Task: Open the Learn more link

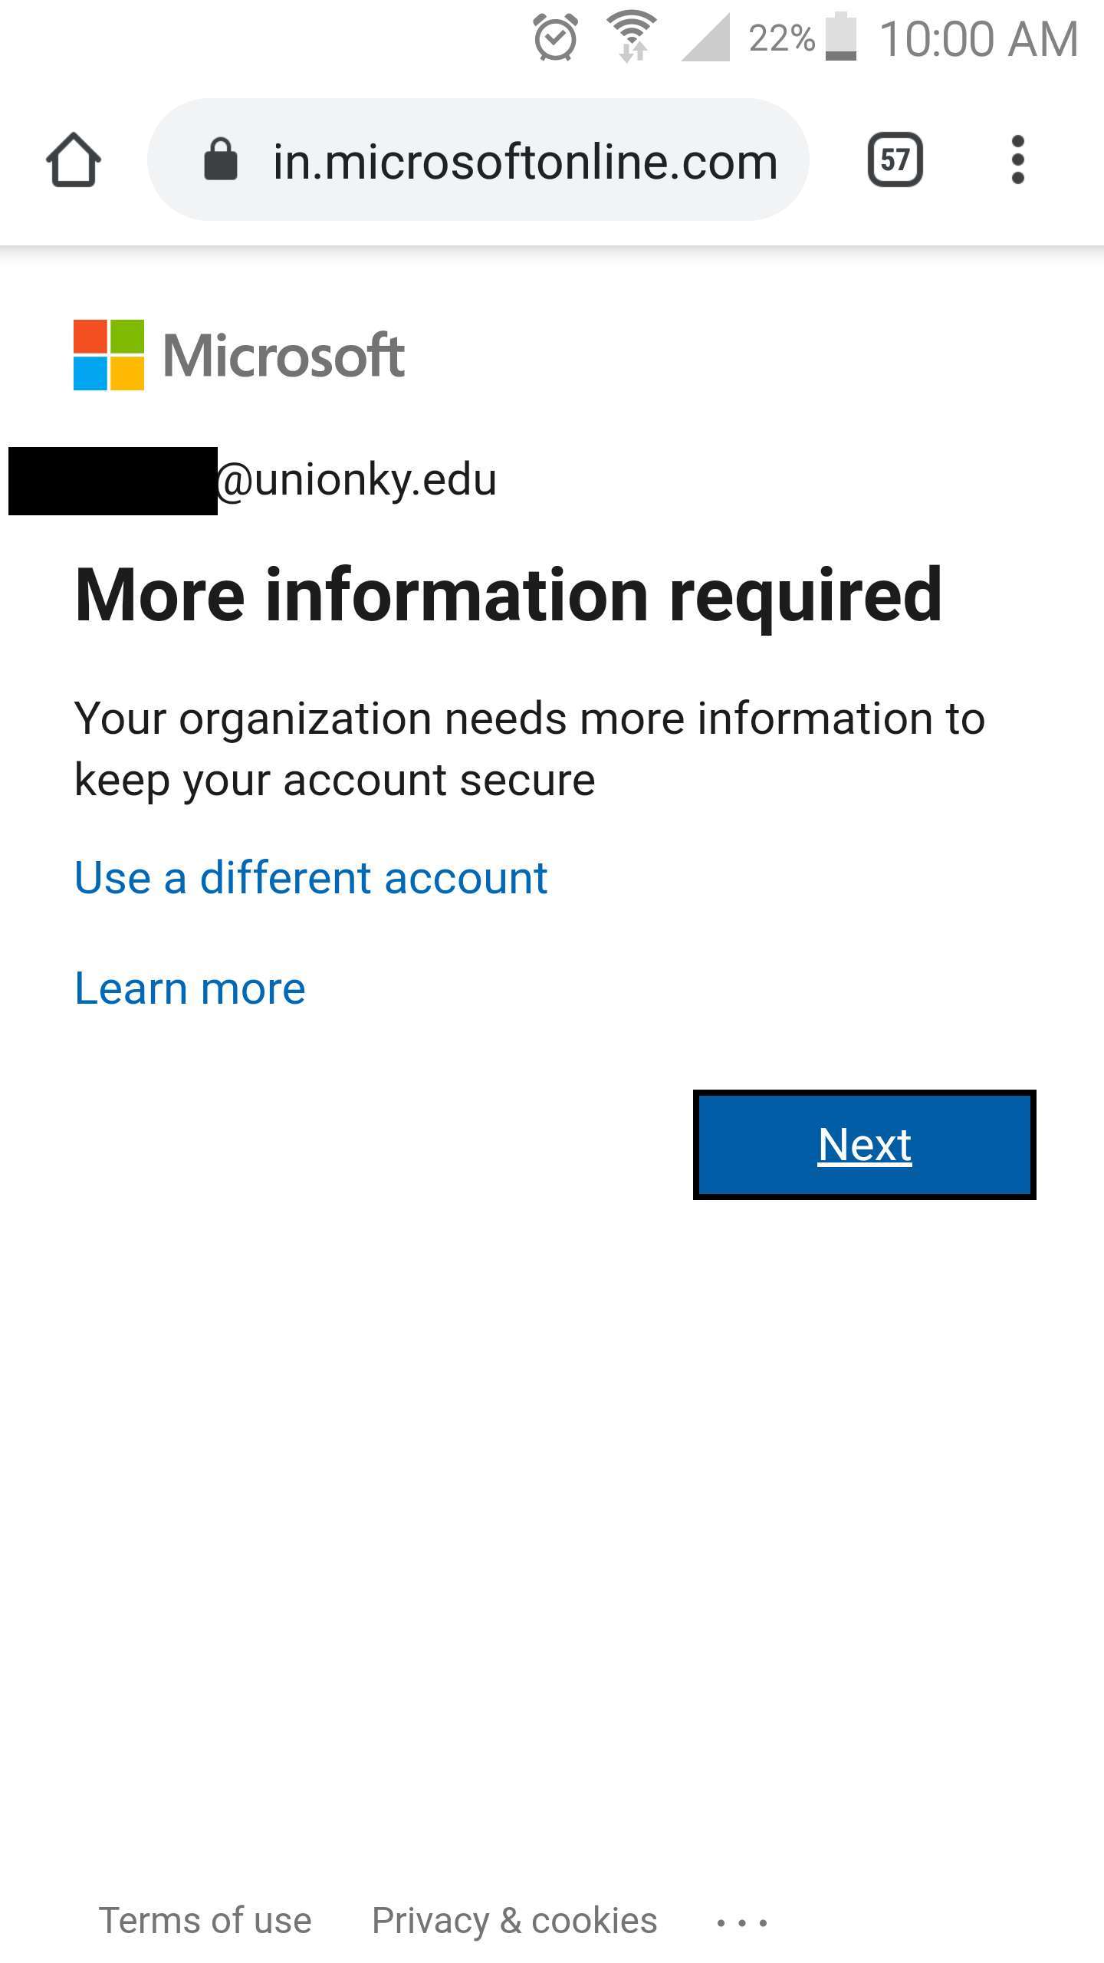Action: click(x=190, y=988)
